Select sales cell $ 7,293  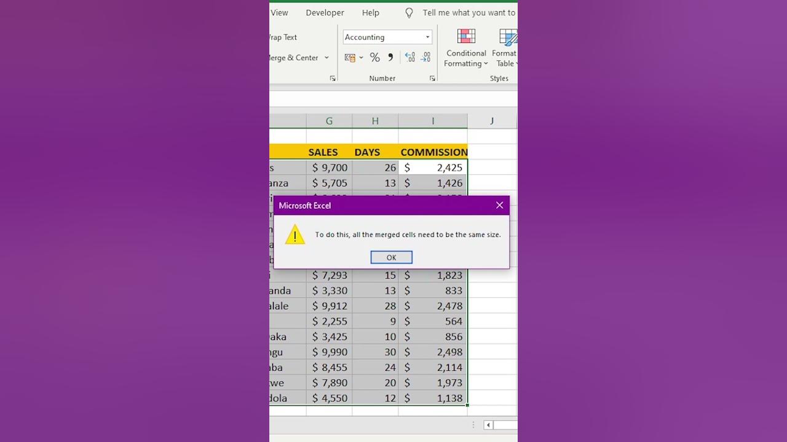(x=329, y=275)
